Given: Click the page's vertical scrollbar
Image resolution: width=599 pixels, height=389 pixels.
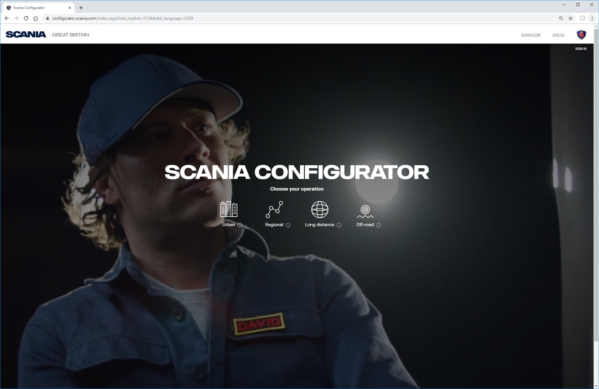Looking at the screenshot, I should [596, 196].
